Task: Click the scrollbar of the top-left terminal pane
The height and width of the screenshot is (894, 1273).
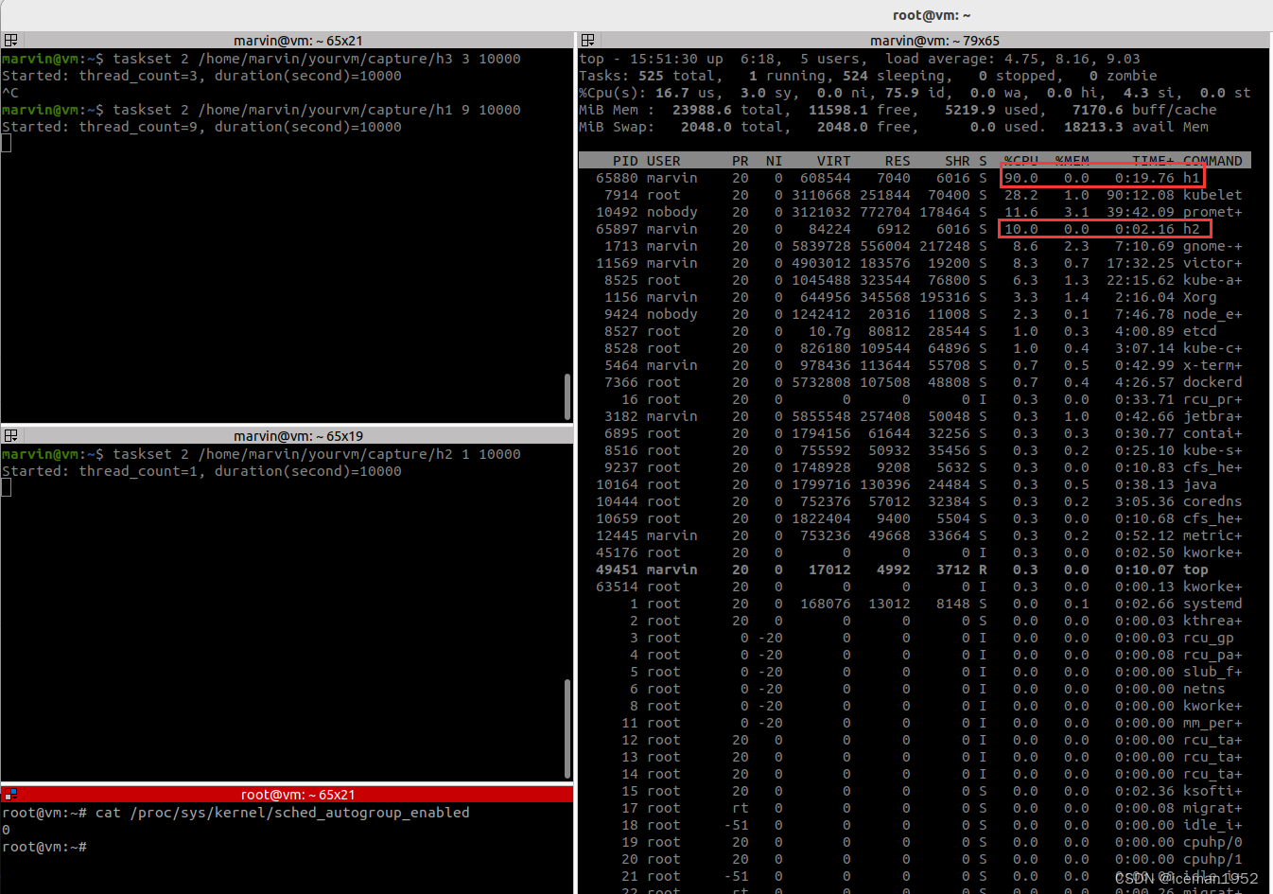Action: pyautogui.click(x=567, y=396)
